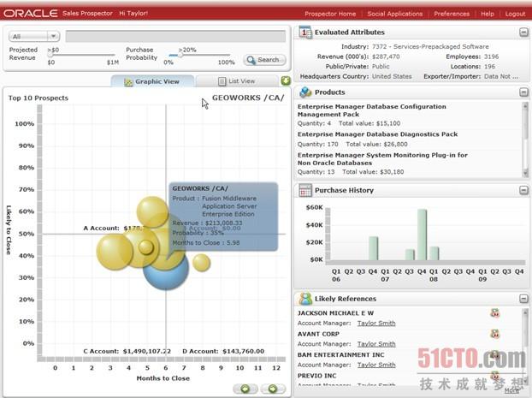
Task: Select Enterprise Manager Database Diagnostics Pack
Action: [x=378, y=134]
